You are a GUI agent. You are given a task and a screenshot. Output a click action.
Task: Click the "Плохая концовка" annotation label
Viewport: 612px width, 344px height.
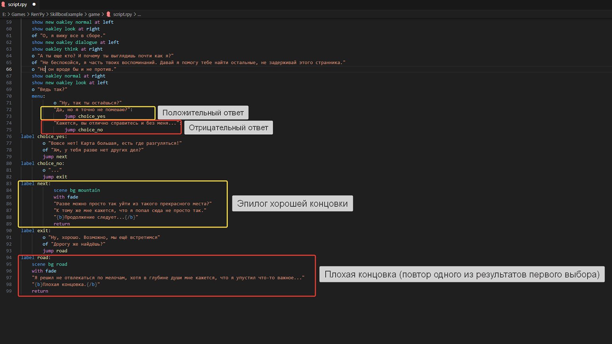click(x=462, y=274)
